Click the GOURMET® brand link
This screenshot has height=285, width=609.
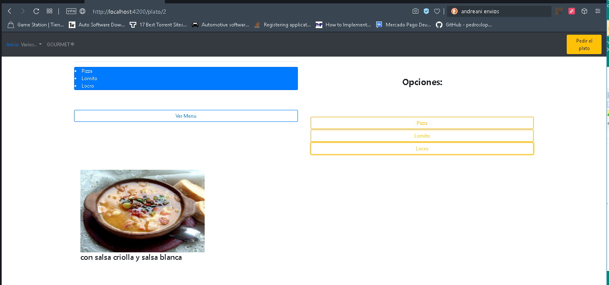[x=60, y=45]
